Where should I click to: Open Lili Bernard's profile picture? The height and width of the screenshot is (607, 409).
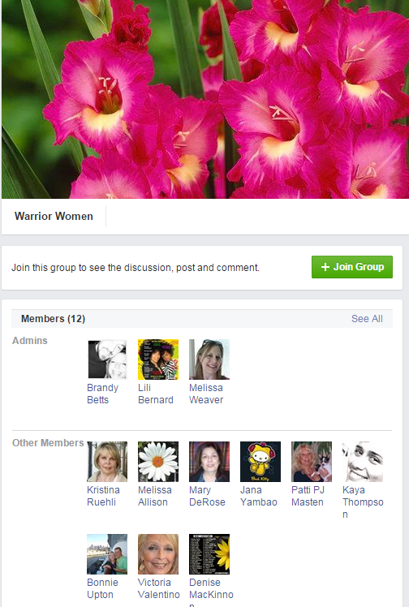(x=158, y=359)
